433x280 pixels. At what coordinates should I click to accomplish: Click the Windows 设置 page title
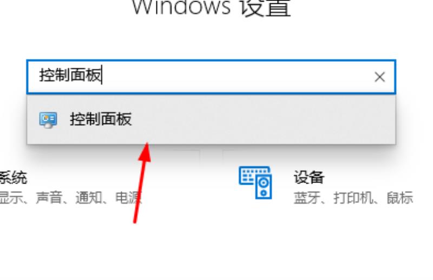[x=212, y=8]
